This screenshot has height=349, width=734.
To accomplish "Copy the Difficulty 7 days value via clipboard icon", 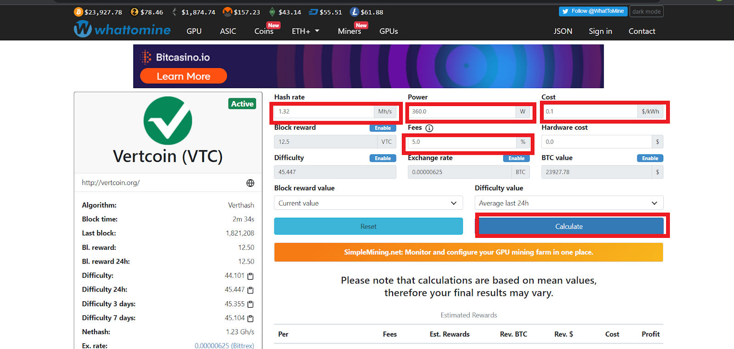I will tap(250, 318).
